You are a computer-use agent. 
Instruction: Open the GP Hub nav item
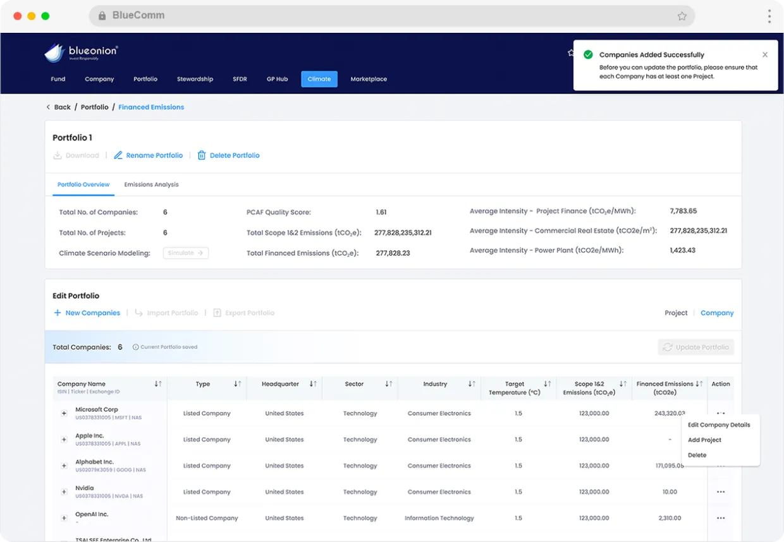click(277, 79)
